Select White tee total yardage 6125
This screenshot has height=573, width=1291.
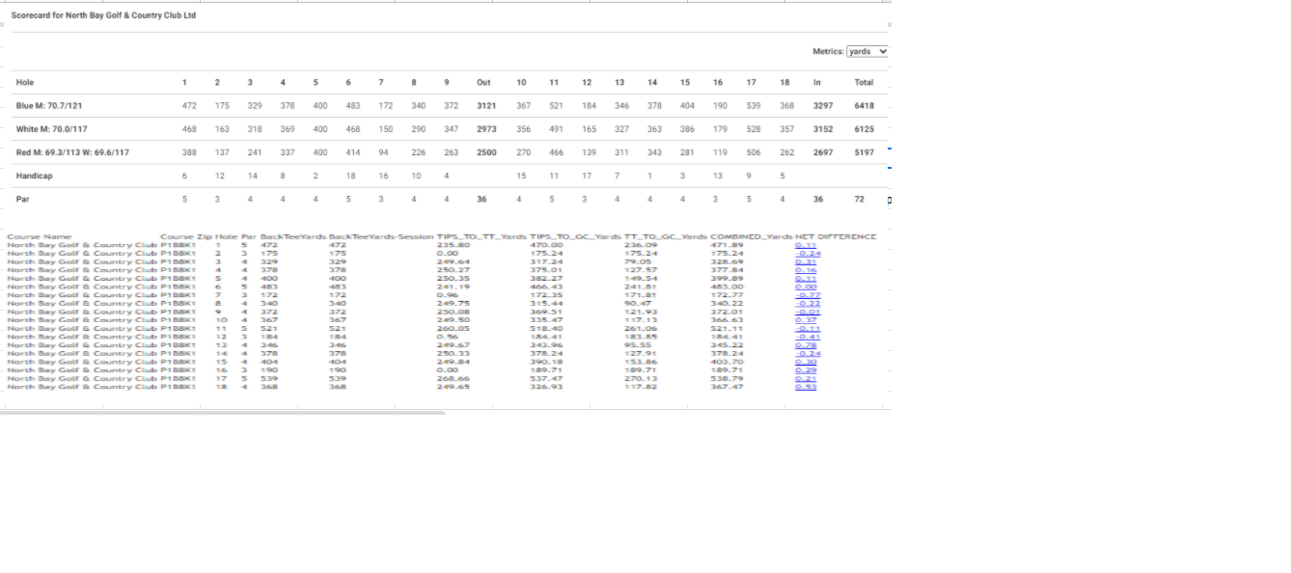pyautogui.click(x=864, y=128)
